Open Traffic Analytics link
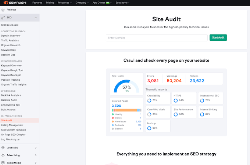Image resolution: width=250 pixels, height=165 pixels. [10, 40]
